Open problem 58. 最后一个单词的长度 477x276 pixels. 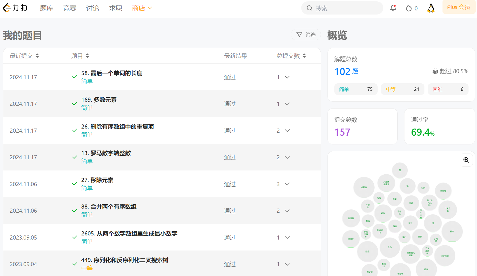pos(112,73)
